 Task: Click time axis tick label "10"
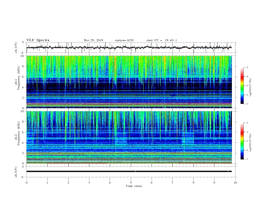click(x=235, y=183)
